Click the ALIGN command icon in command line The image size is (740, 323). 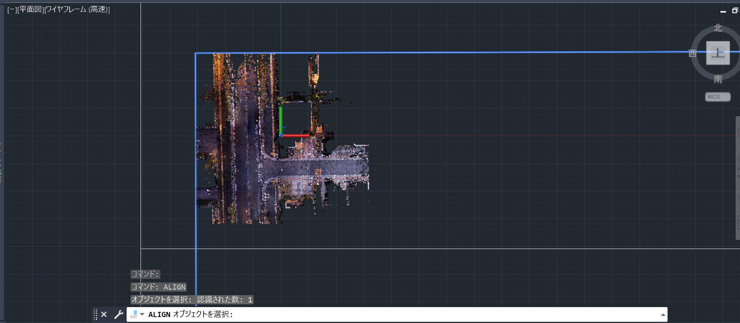(134, 314)
